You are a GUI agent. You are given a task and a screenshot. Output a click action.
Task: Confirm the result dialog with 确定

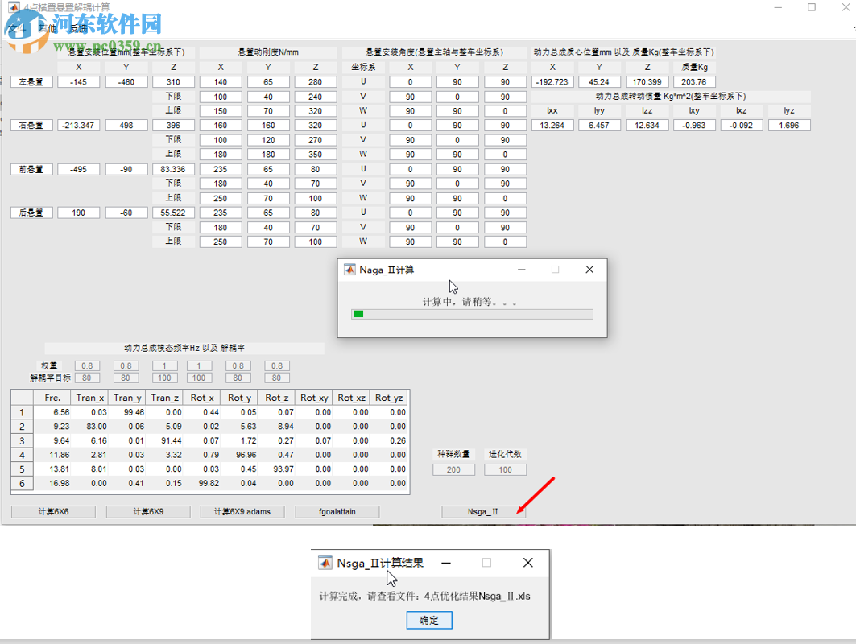429,620
